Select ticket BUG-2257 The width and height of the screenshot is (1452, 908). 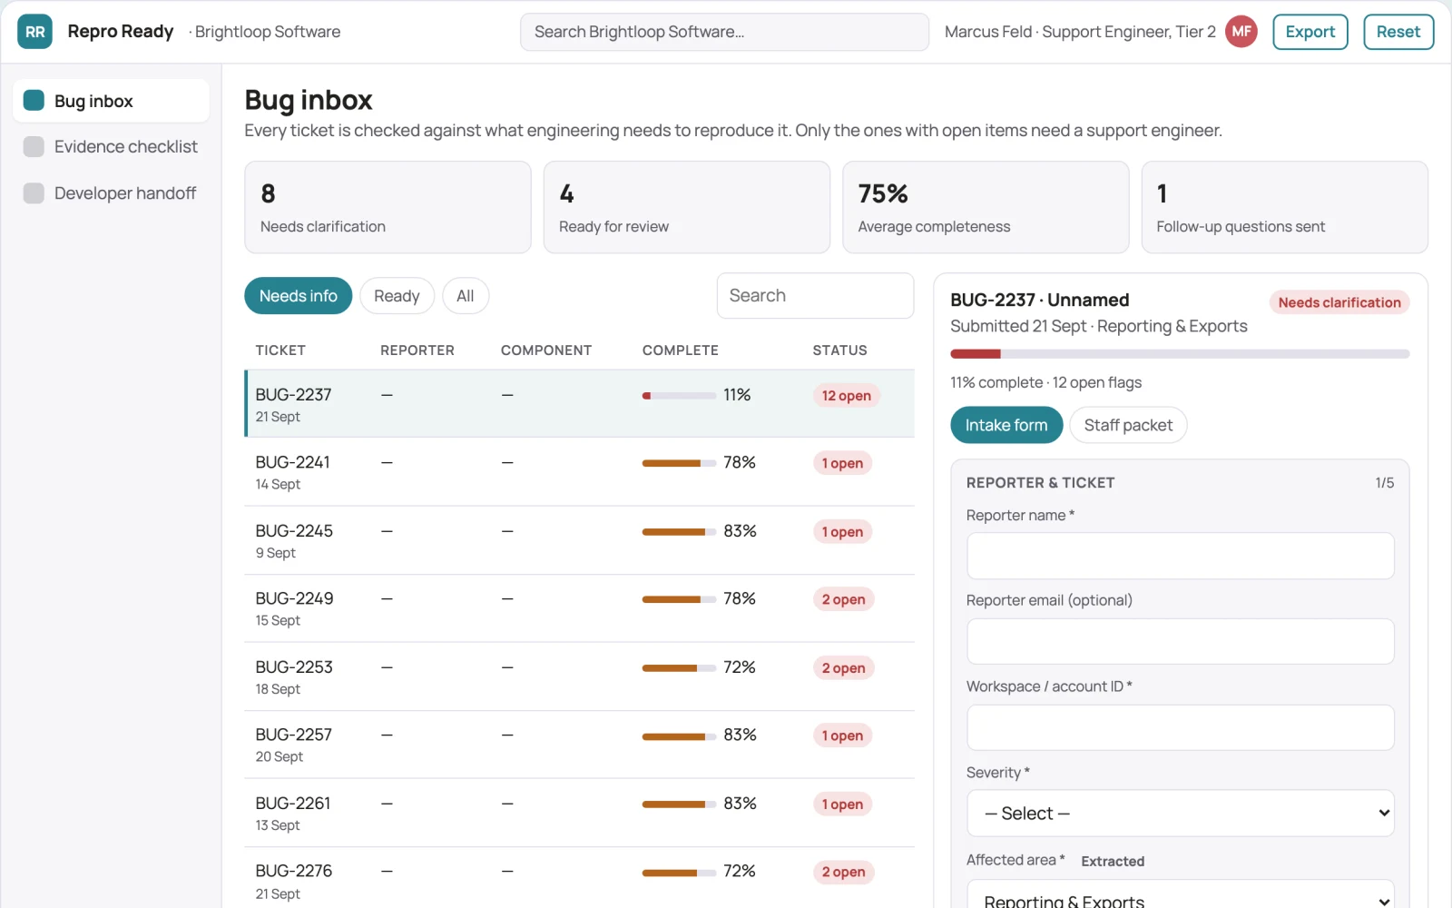point(579,745)
